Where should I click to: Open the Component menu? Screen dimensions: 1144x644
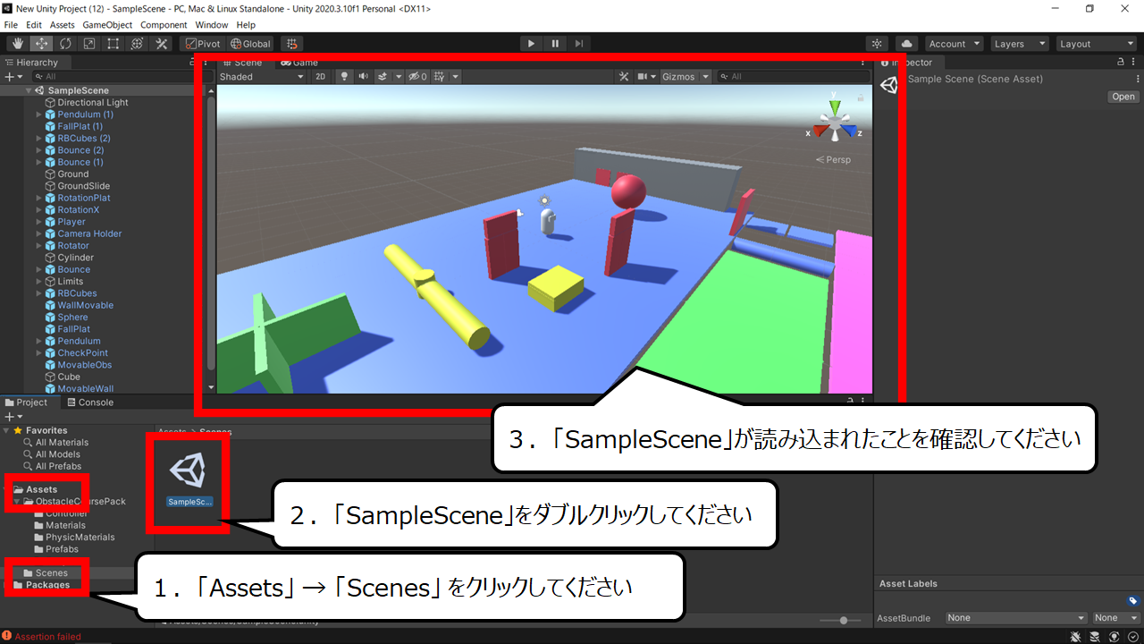[x=164, y=25]
